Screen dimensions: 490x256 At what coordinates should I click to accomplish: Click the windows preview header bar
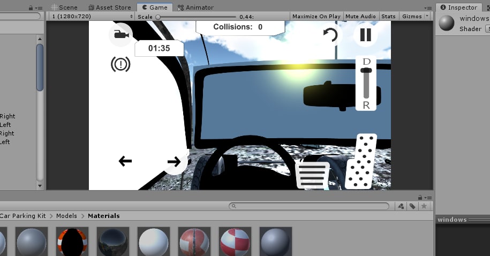point(463,220)
